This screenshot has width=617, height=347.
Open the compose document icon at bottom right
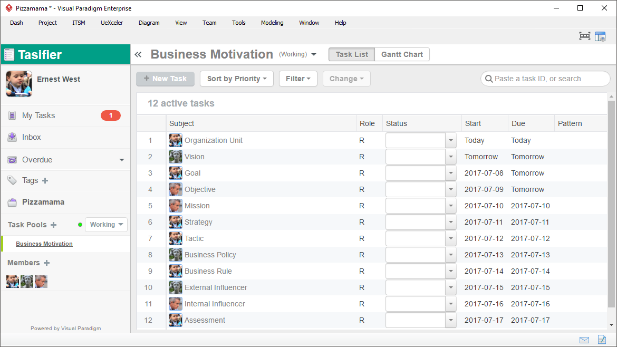coord(602,340)
